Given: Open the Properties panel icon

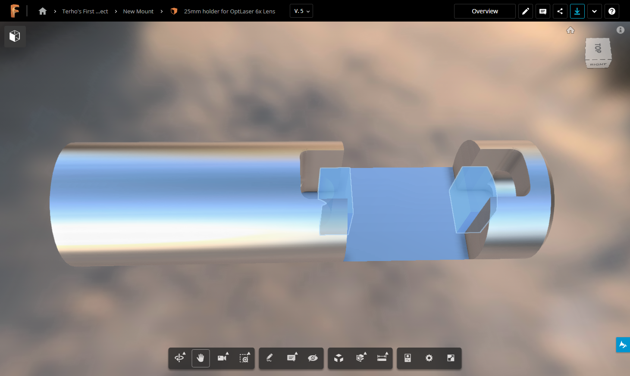Looking at the screenshot, I should click(x=407, y=358).
